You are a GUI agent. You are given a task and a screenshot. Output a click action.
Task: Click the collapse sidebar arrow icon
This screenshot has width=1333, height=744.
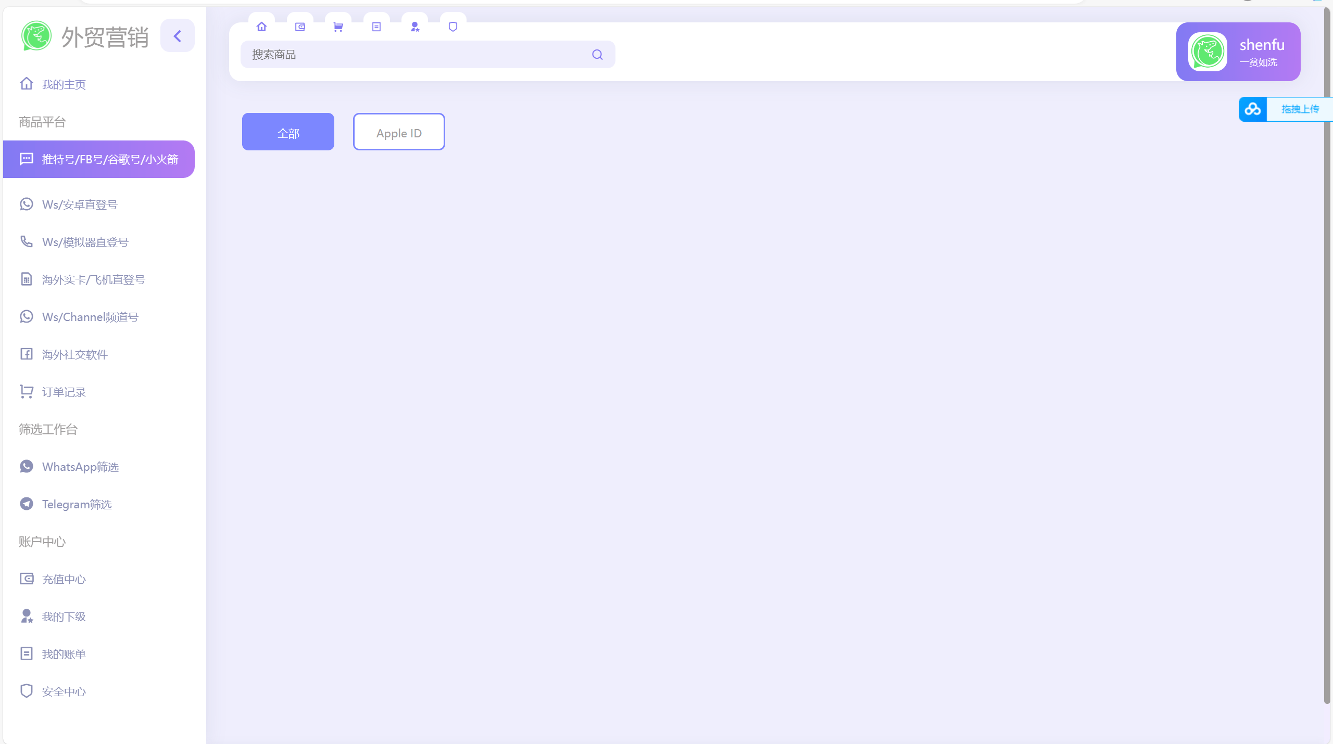tap(178, 36)
